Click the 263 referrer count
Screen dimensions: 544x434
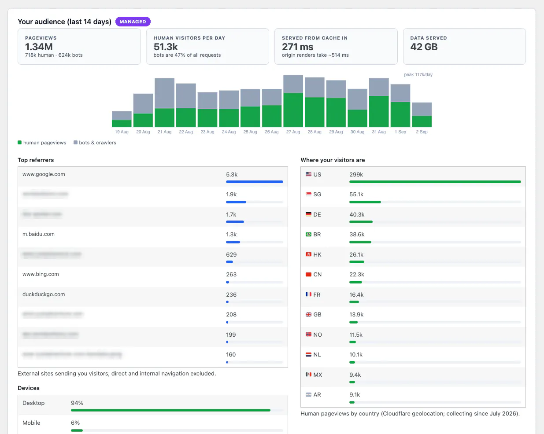click(231, 274)
